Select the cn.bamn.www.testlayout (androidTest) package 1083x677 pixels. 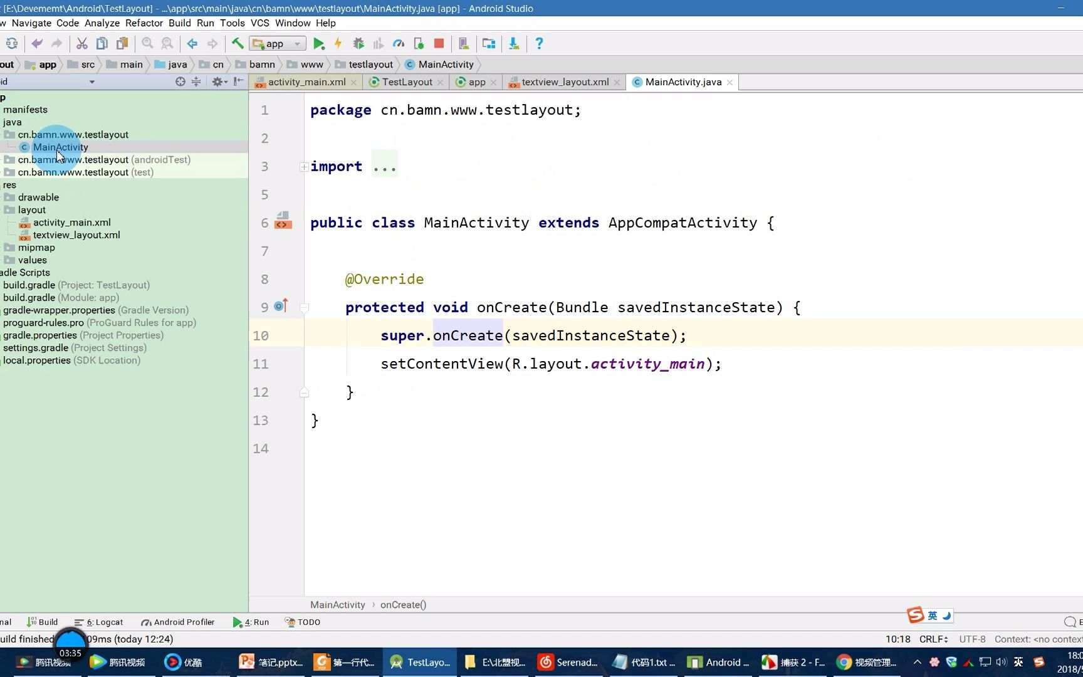104,160
